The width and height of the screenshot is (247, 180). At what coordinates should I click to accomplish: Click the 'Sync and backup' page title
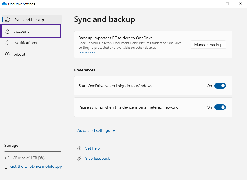(x=105, y=19)
